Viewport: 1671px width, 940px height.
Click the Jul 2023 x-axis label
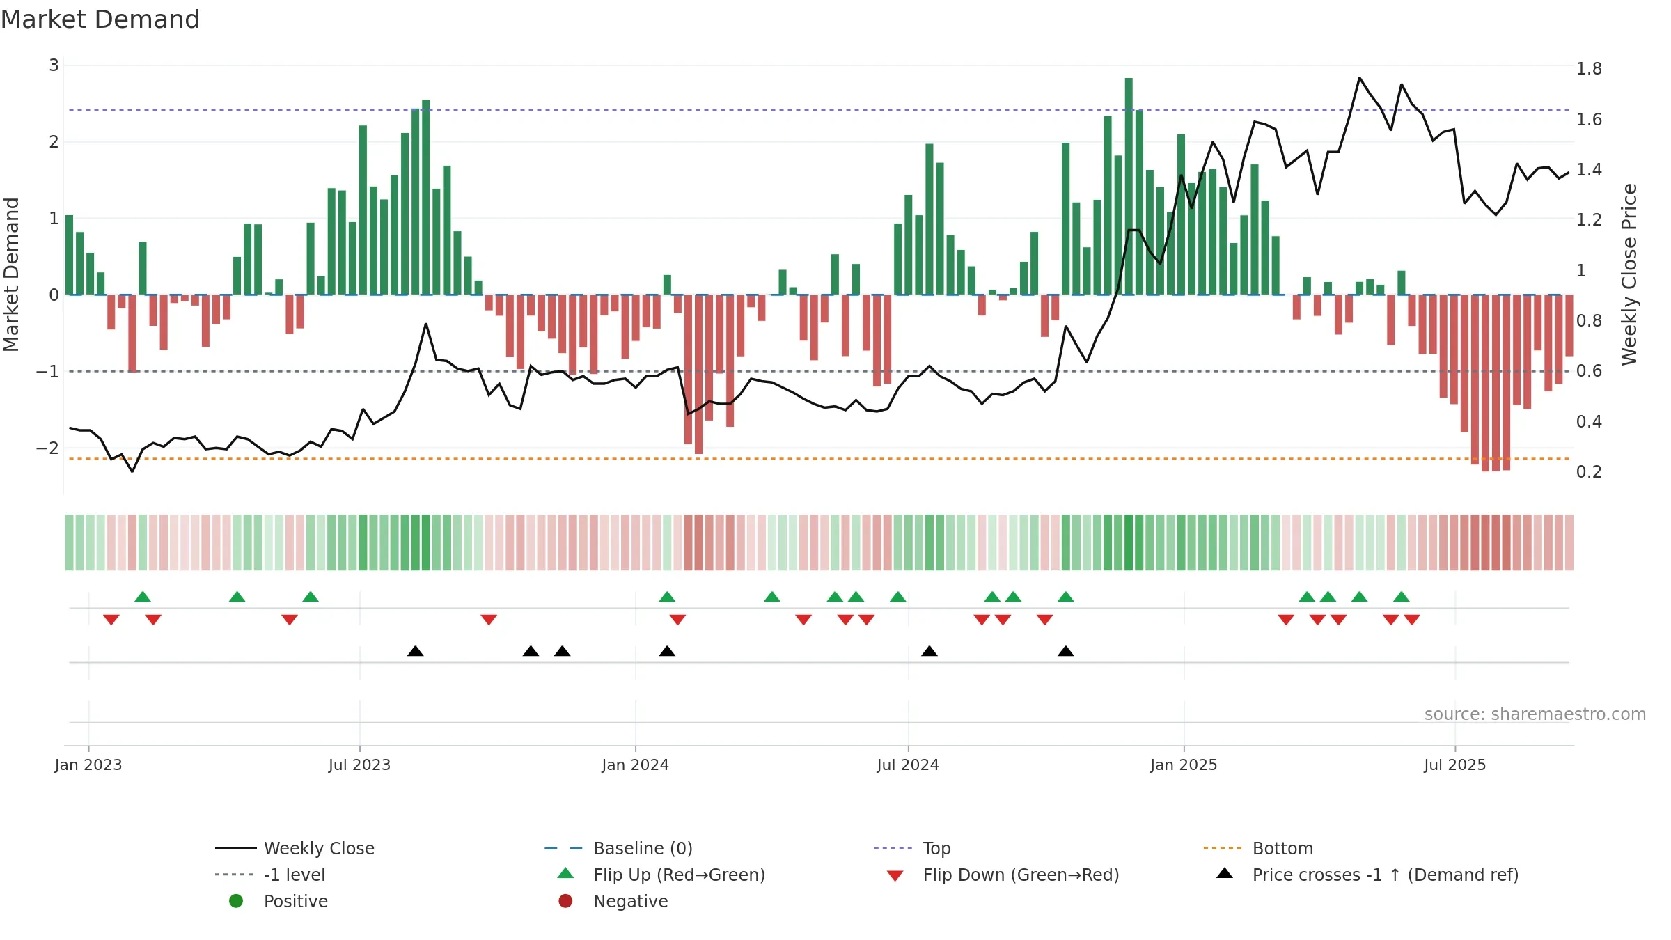pyautogui.click(x=360, y=765)
